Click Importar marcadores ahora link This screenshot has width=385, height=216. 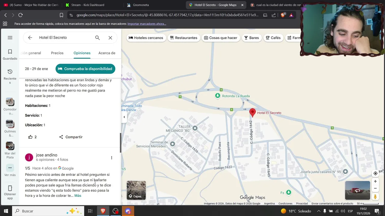147,24
